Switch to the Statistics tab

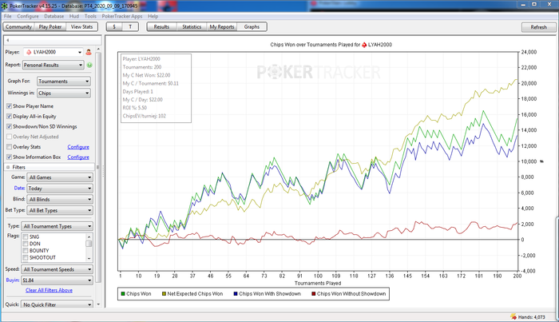tap(192, 26)
